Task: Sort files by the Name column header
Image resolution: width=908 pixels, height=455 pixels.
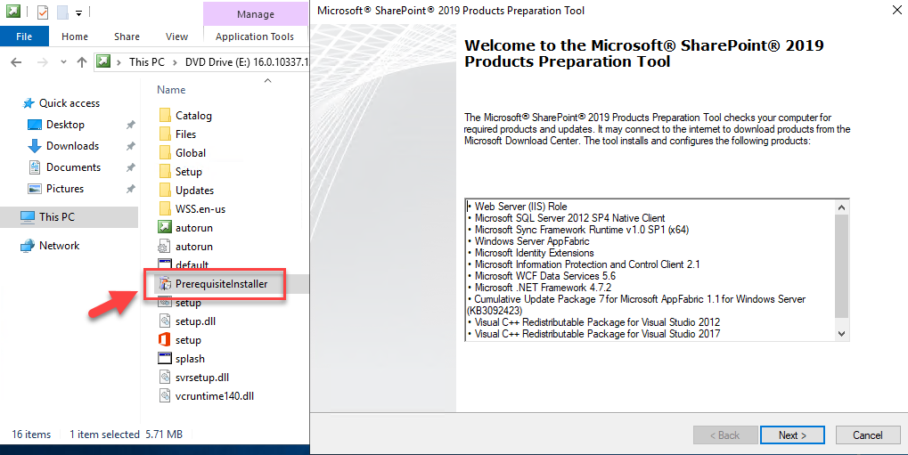Action: pyautogui.click(x=171, y=90)
